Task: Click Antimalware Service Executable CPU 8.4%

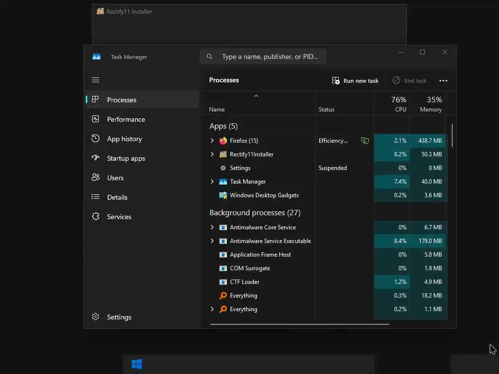Action: [x=400, y=241]
